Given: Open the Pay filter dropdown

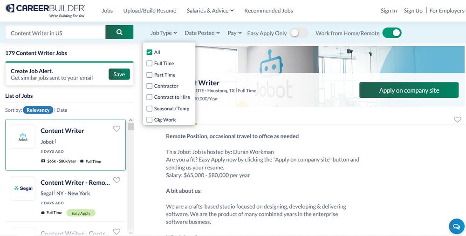Looking at the screenshot, I should (235, 33).
